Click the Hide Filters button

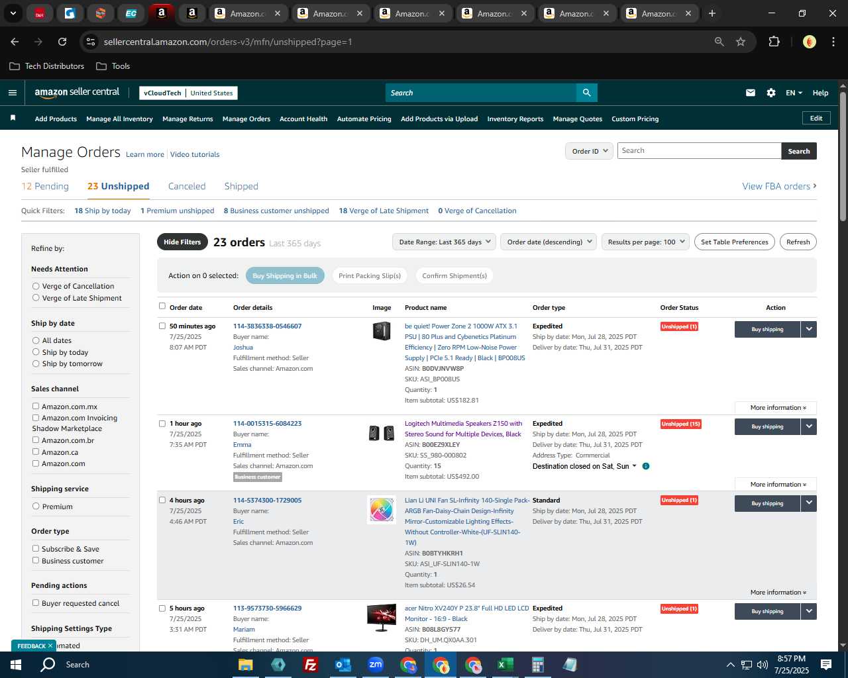182,242
